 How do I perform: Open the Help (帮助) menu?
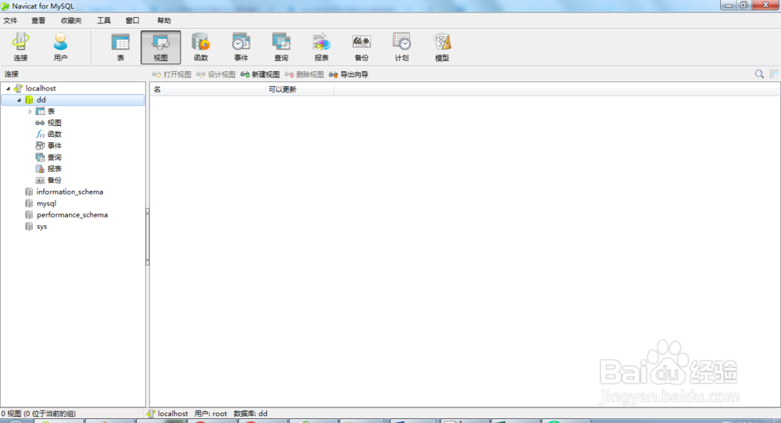tap(164, 20)
